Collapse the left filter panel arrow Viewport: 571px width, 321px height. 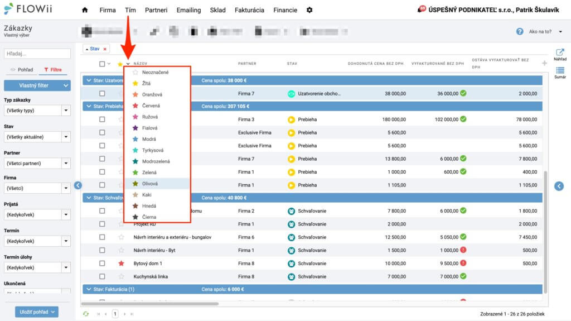tap(78, 185)
